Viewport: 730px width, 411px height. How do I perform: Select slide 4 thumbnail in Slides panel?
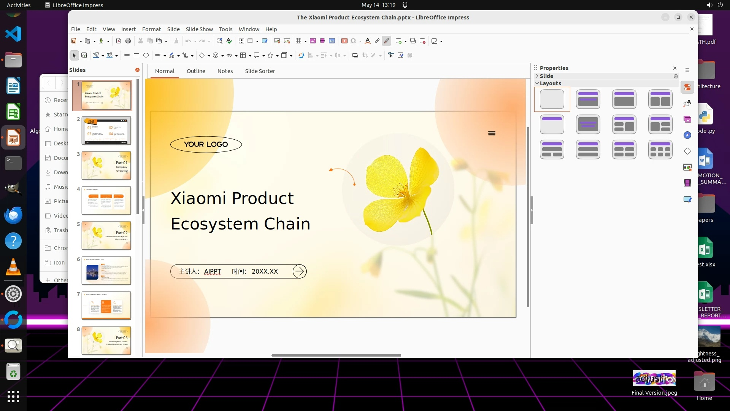click(106, 201)
